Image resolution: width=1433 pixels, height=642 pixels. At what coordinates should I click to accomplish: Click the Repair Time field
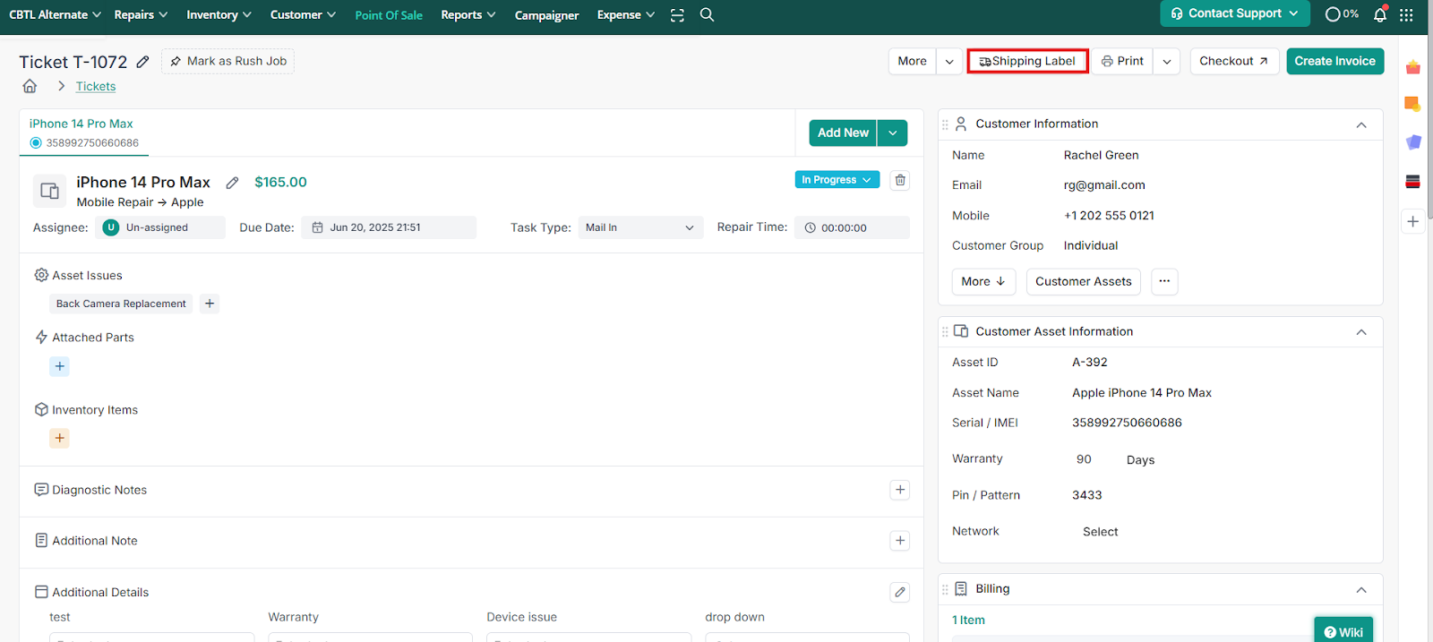coord(852,227)
